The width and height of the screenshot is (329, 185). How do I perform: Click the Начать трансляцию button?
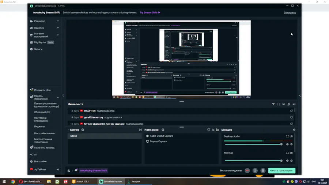coord(281,170)
